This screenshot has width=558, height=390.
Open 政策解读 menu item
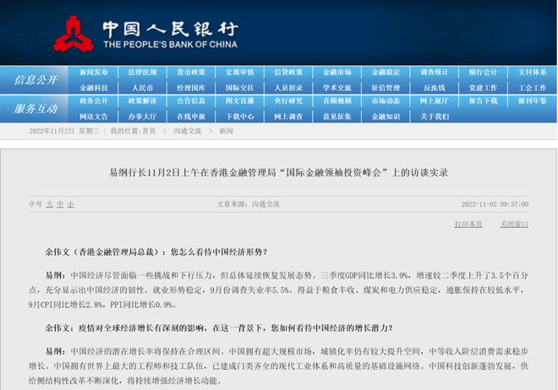142,101
